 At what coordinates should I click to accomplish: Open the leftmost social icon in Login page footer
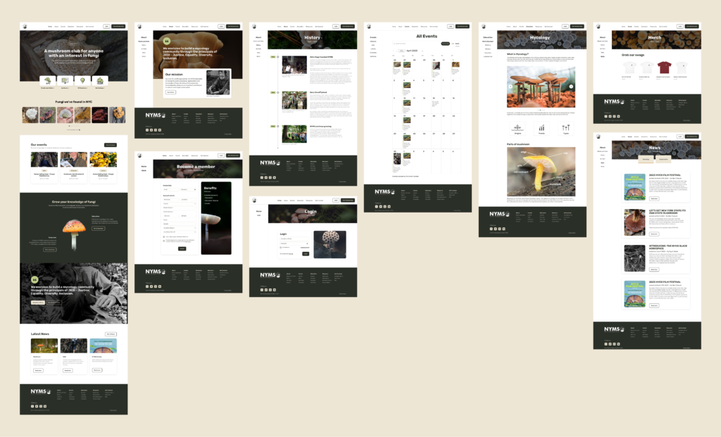pos(262,290)
